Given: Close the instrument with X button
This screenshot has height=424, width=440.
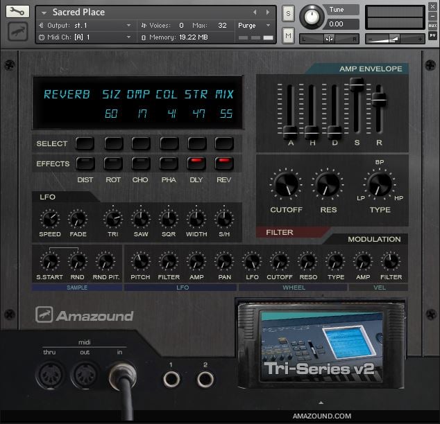Looking at the screenshot, I should pos(432,7).
